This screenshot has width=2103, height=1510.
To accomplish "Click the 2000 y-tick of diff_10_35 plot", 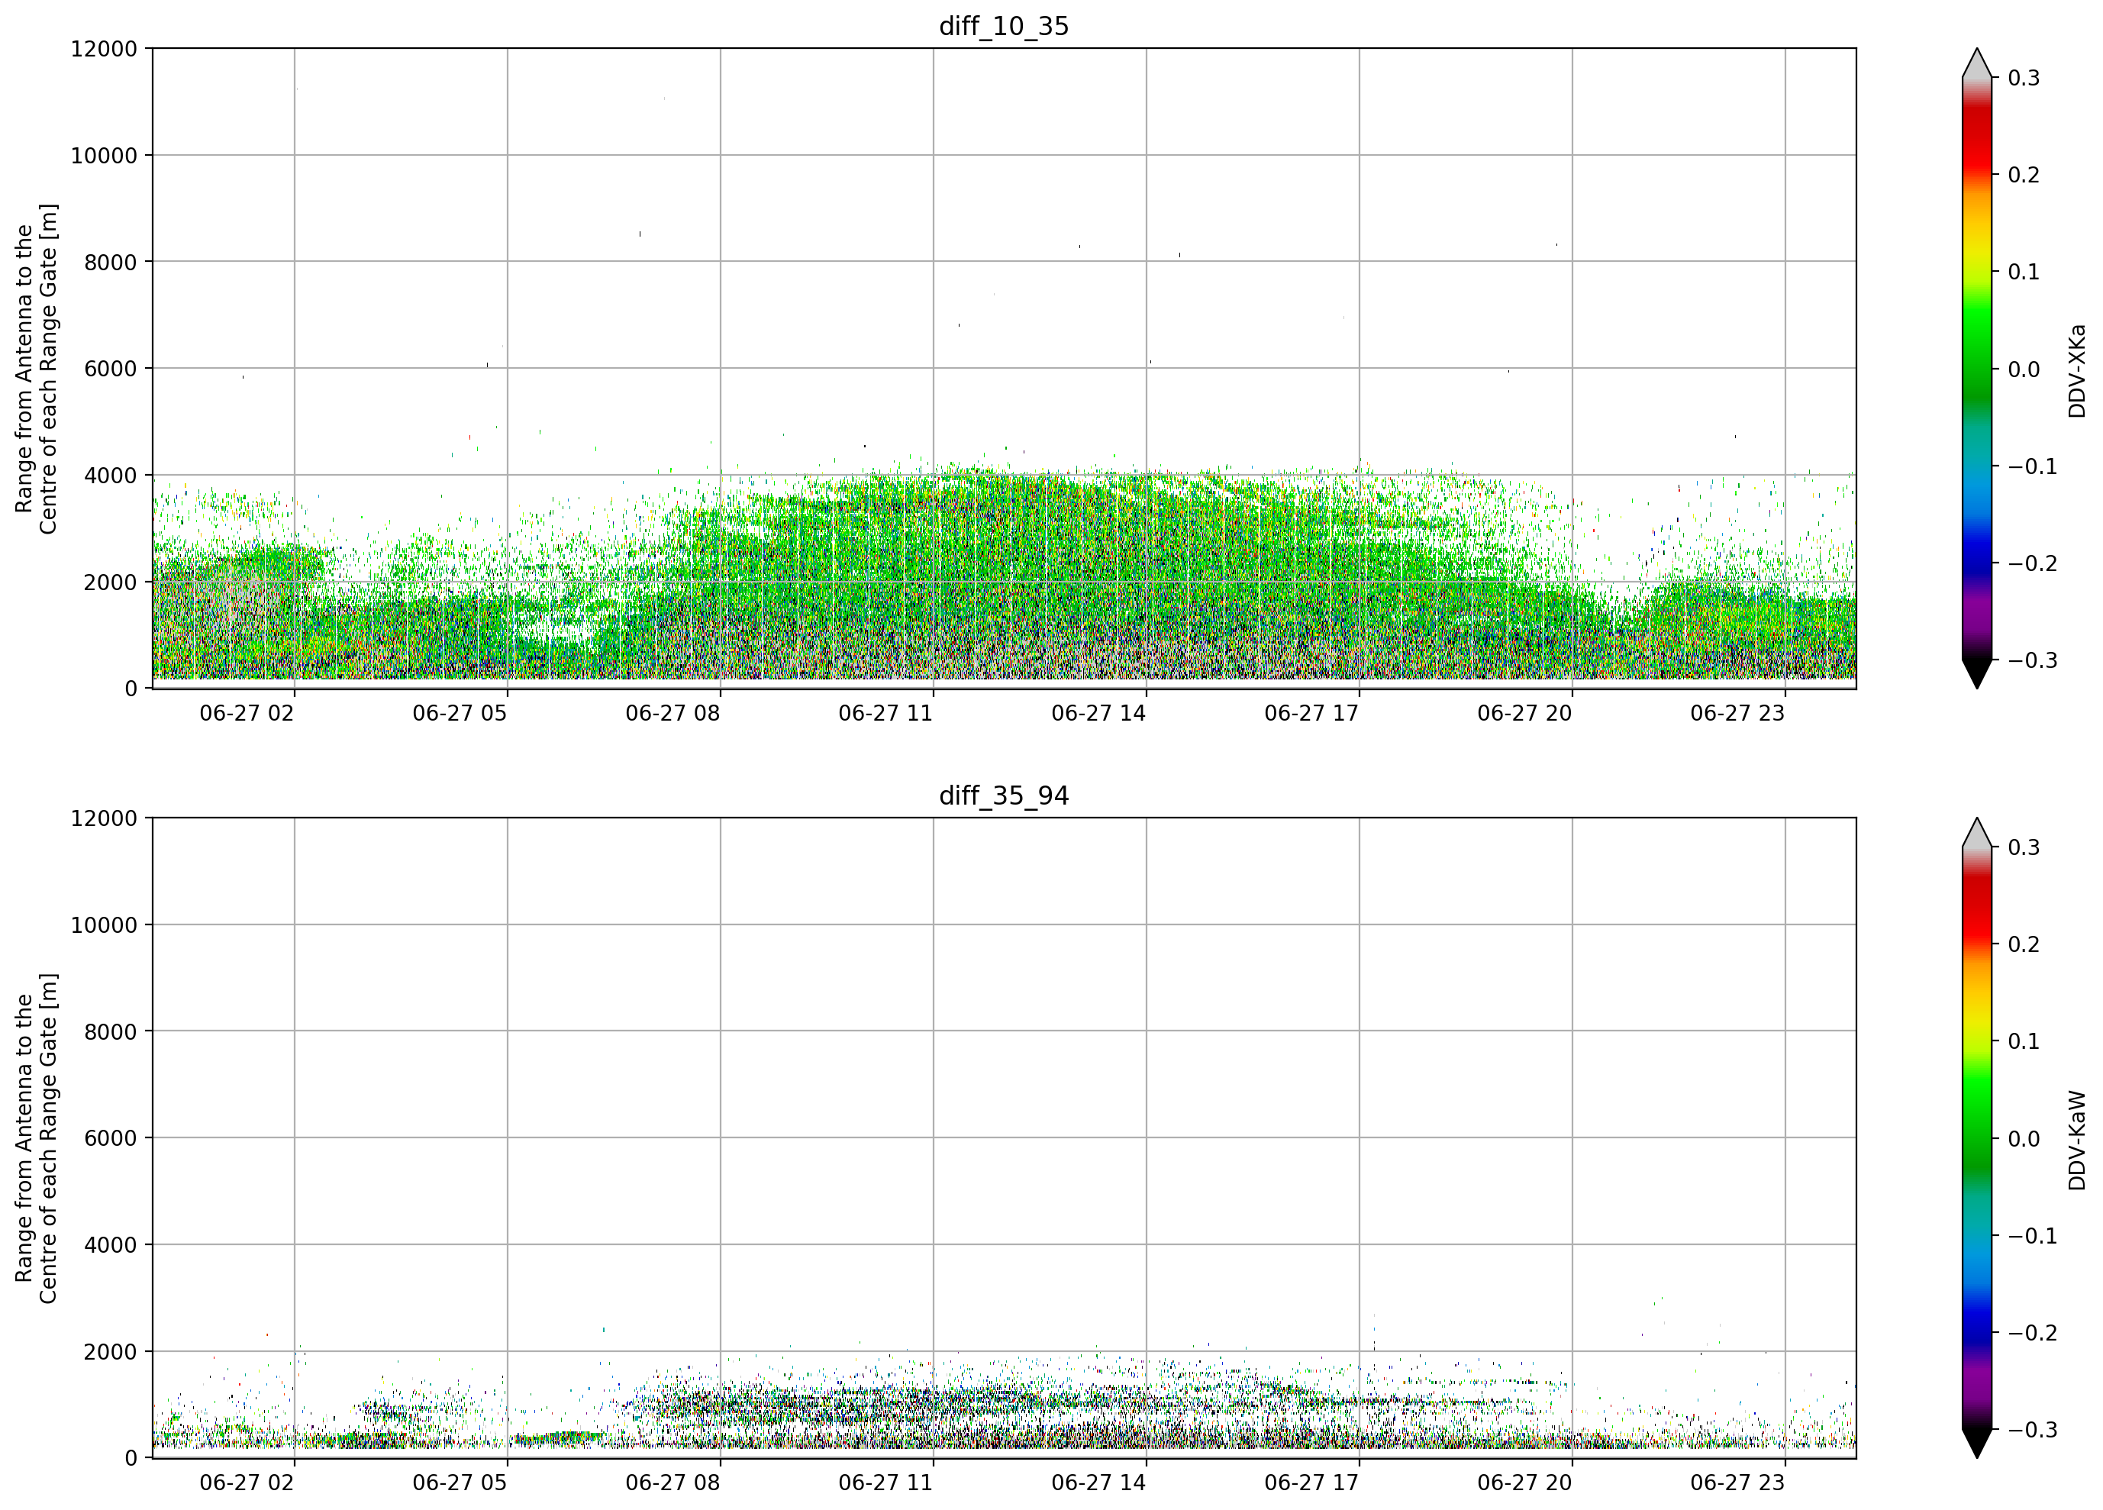I will pyautogui.click(x=111, y=582).
